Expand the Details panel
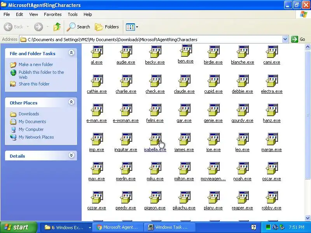Screen dimensions: 311x233 pyautogui.click(x=72, y=155)
